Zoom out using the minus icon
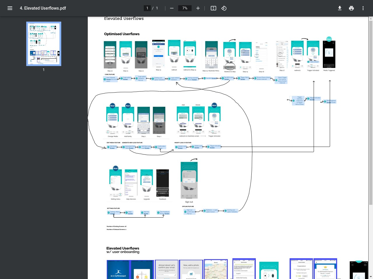 (172, 8)
